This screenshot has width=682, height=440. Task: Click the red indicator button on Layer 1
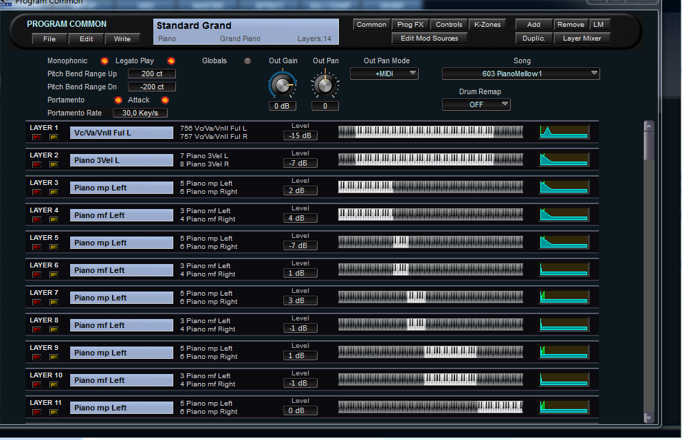(x=36, y=137)
